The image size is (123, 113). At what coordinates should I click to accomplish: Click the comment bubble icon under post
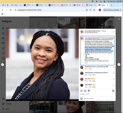(x=85, y=91)
